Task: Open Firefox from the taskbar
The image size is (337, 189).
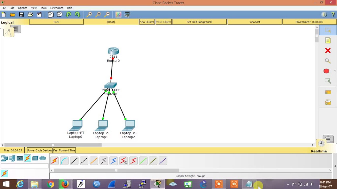Action: (65, 184)
